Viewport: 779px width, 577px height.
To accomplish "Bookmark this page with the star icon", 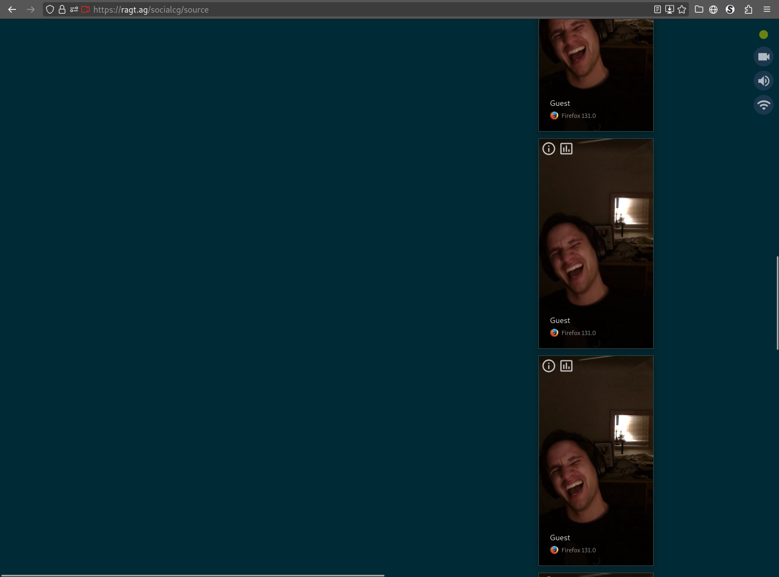I will pyautogui.click(x=682, y=9).
